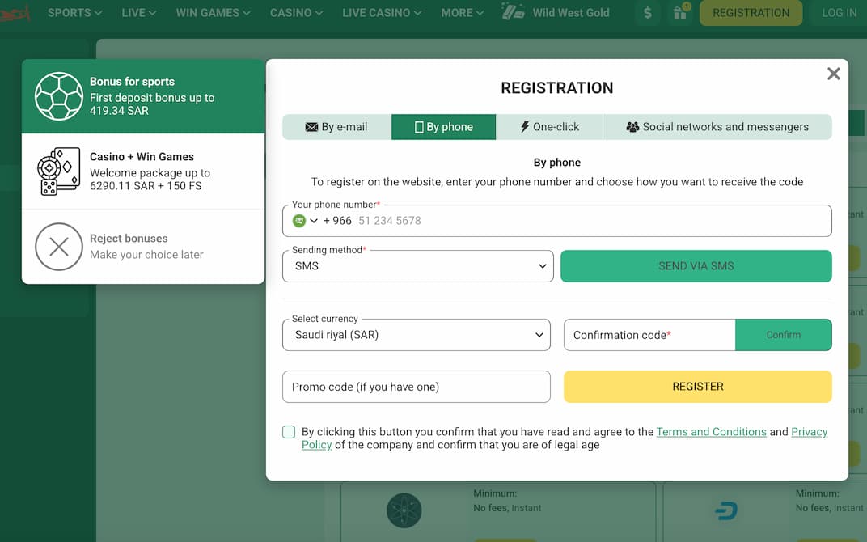Image resolution: width=867 pixels, height=542 pixels.
Task: Click the Dash cryptocurrency icon in background
Action: (726, 510)
